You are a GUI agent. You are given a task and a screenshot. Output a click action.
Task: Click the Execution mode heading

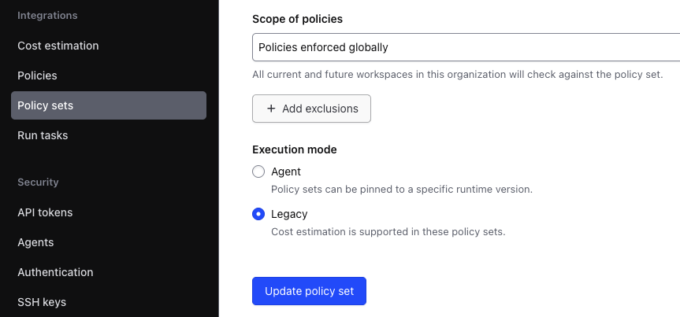click(294, 149)
